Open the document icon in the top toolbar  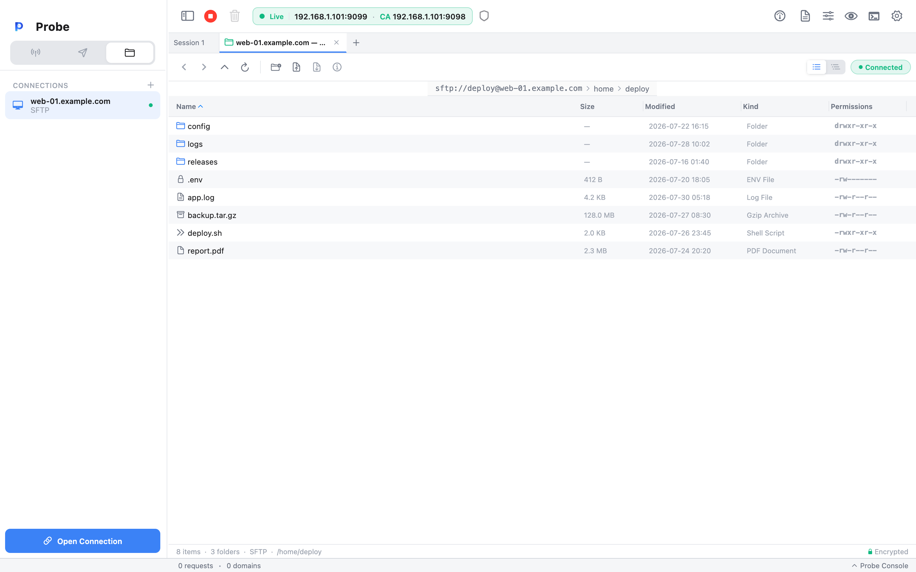click(x=805, y=16)
